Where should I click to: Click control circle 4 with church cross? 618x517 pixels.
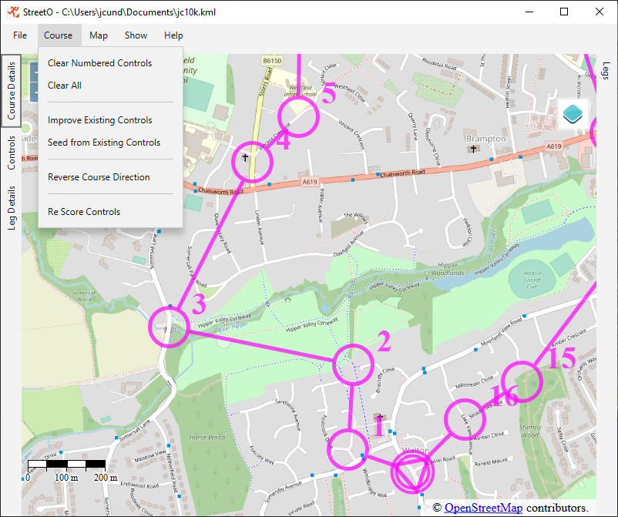coord(253,162)
